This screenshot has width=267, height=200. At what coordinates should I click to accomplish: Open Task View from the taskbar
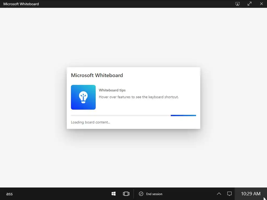pyautogui.click(x=126, y=194)
